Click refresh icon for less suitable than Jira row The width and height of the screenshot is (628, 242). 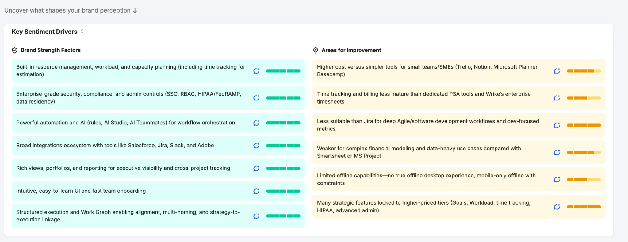pyautogui.click(x=557, y=125)
